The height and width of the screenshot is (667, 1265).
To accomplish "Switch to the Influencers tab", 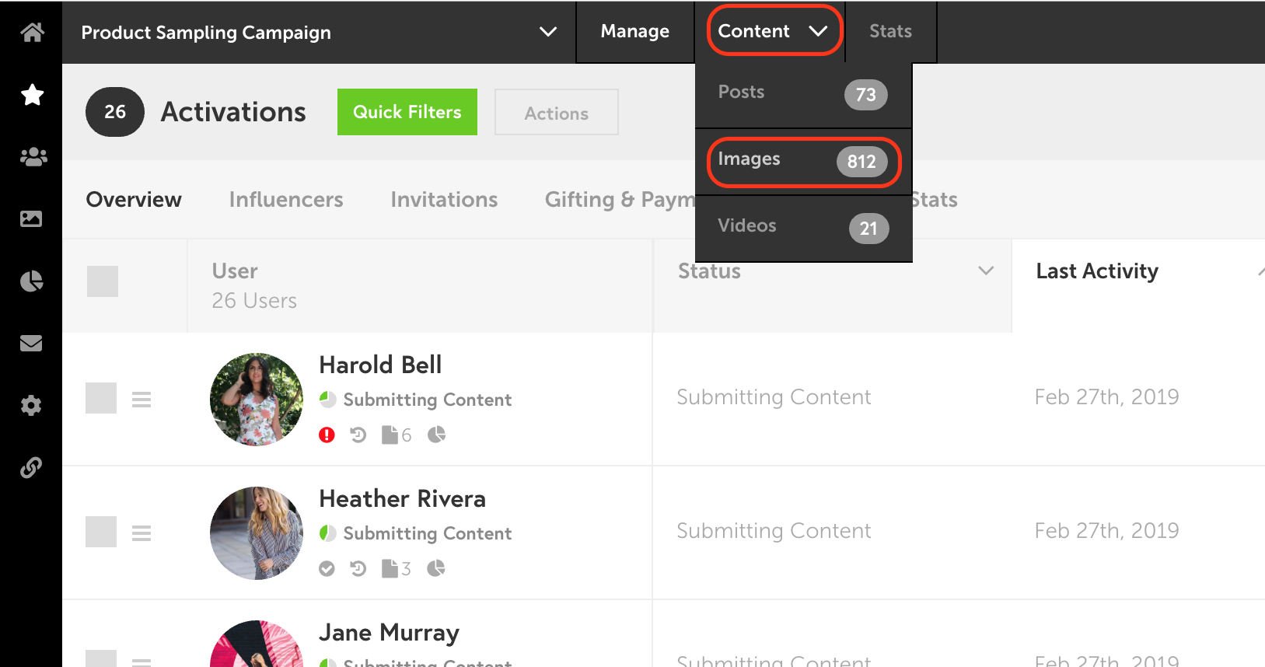I will (x=286, y=200).
